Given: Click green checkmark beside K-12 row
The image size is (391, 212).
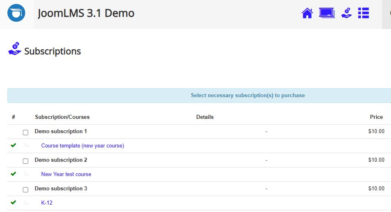Looking at the screenshot, I should coord(13,203).
